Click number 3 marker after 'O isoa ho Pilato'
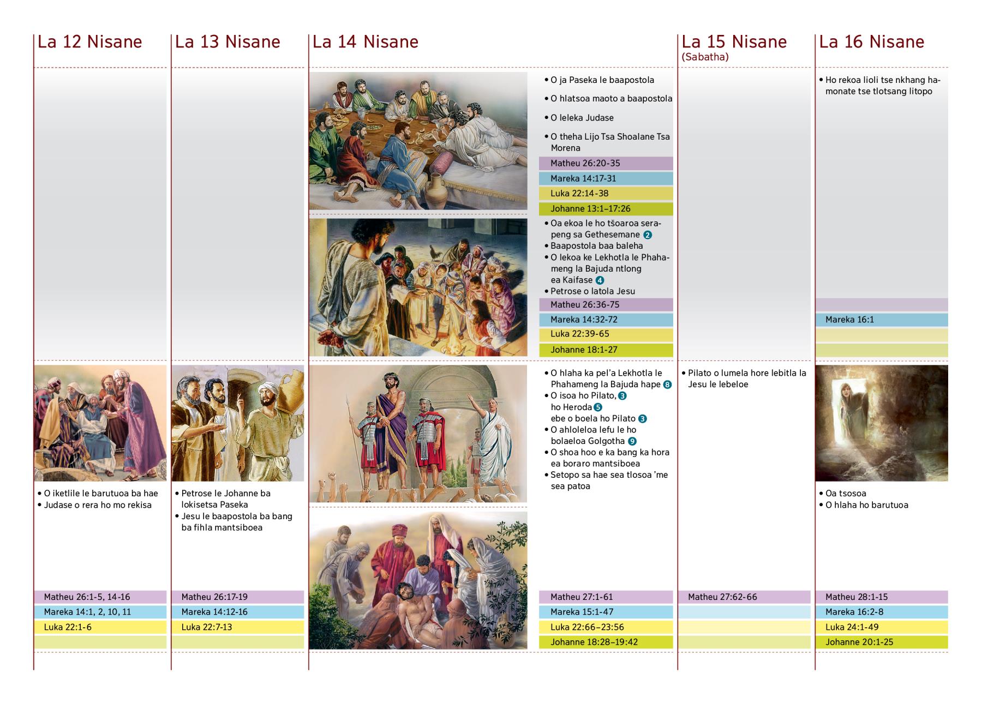The height and width of the screenshot is (709, 982). pos(622,396)
